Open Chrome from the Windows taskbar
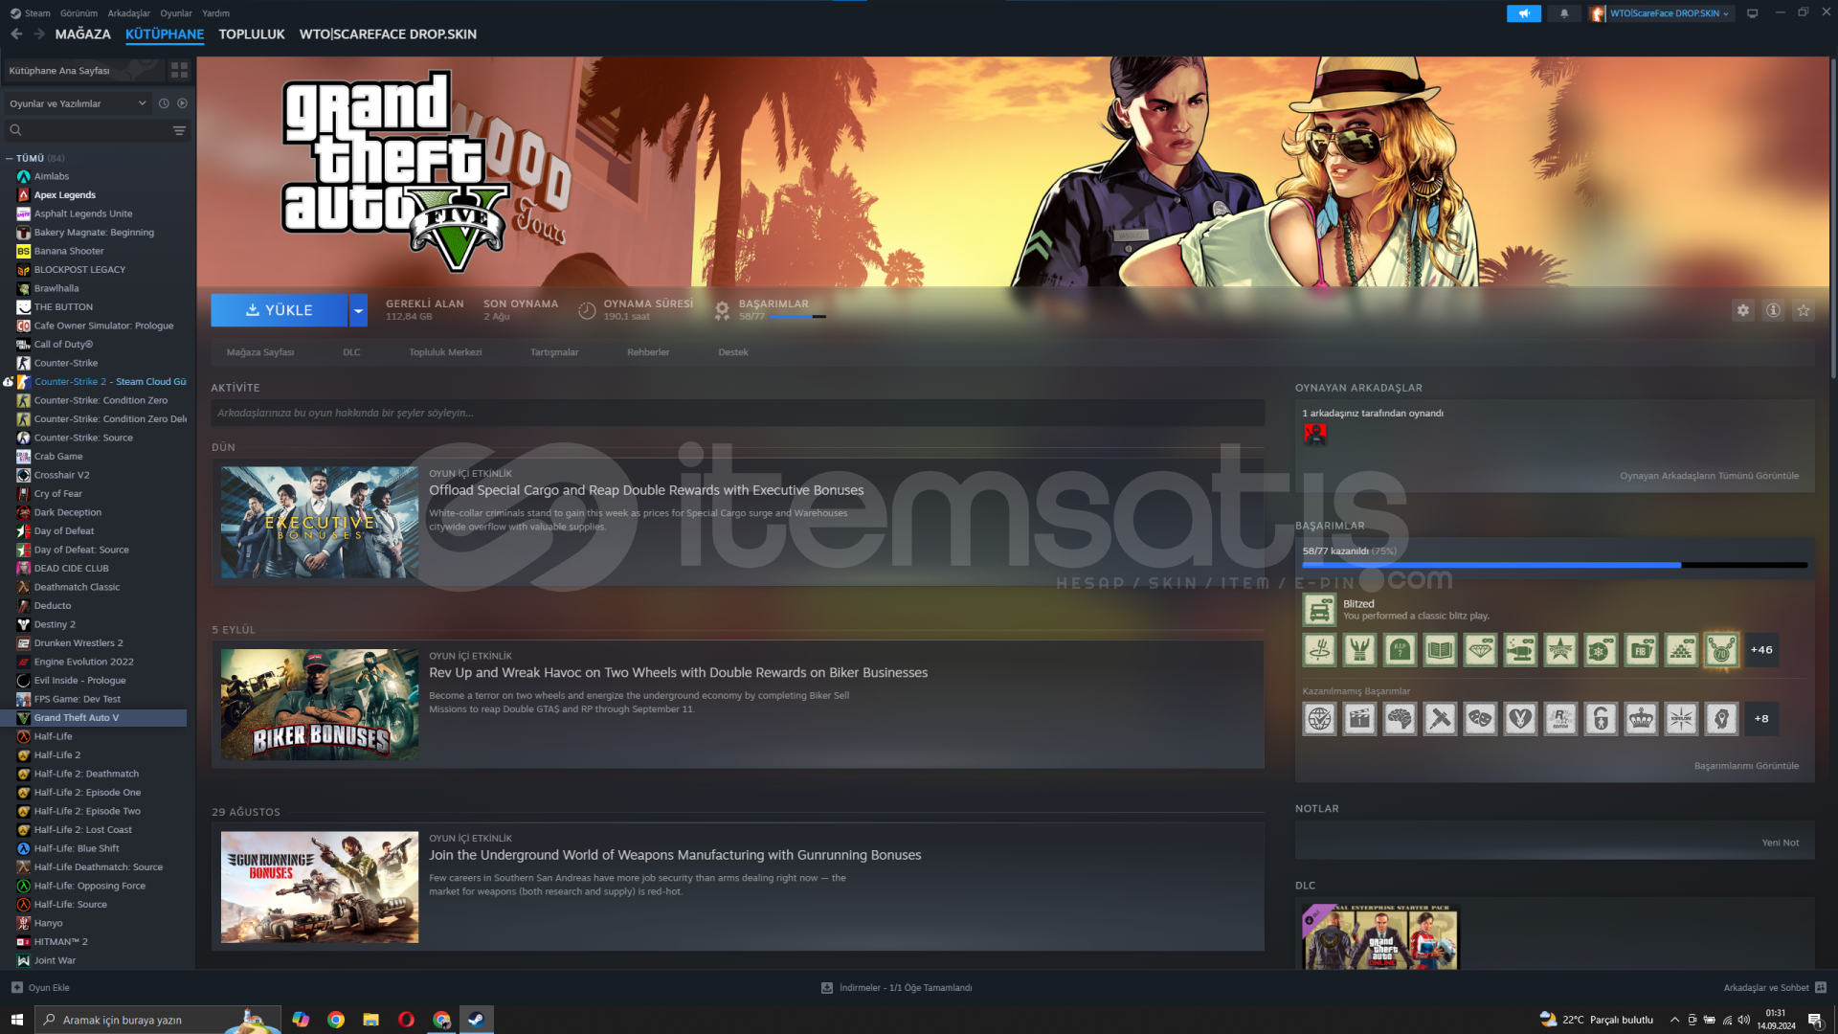Viewport: 1838px width, 1034px height. point(336,1020)
